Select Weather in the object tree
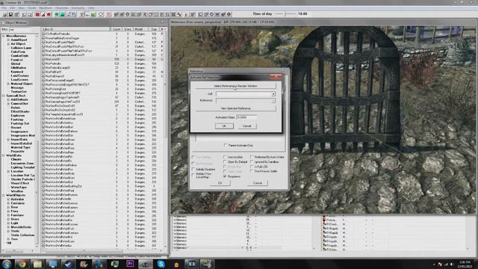The width and height of the screenshot is (478, 269). tap(17, 191)
